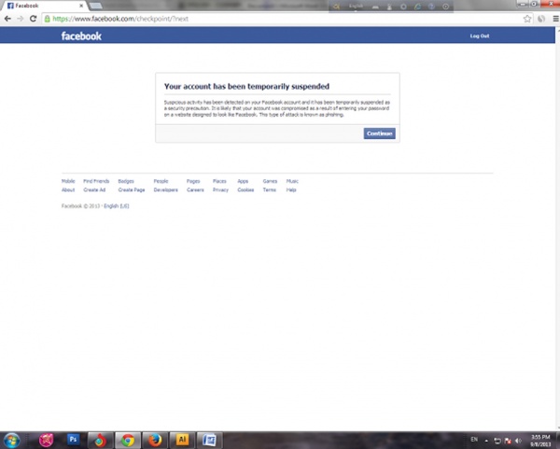Click the Internet Explorer icon in top toolbar
The width and height of the screenshot is (560, 449).
(417, 7)
